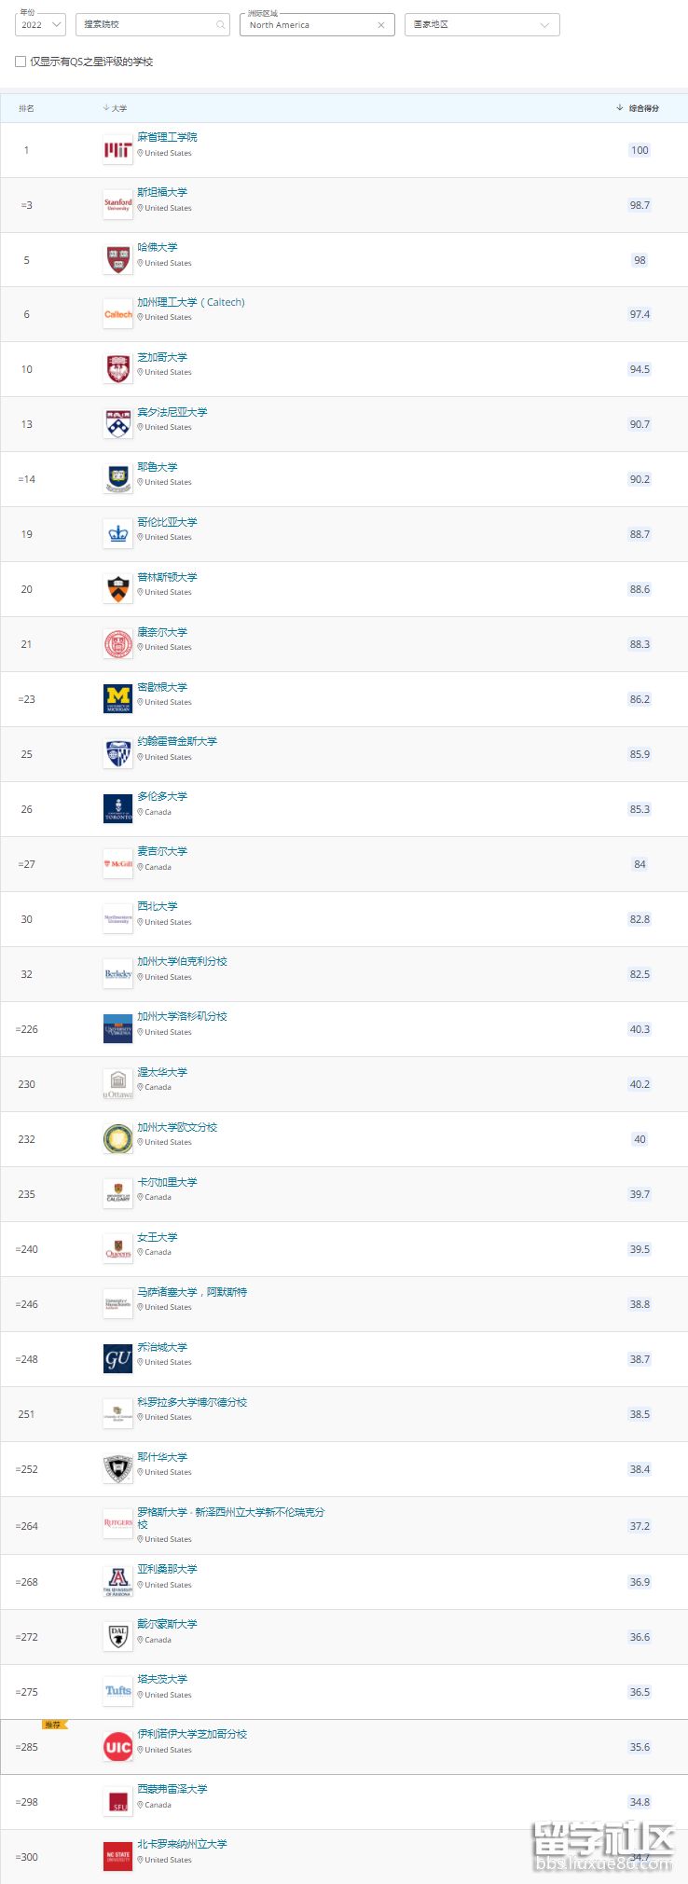Sort by 综合得分 column header

[x=642, y=108]
